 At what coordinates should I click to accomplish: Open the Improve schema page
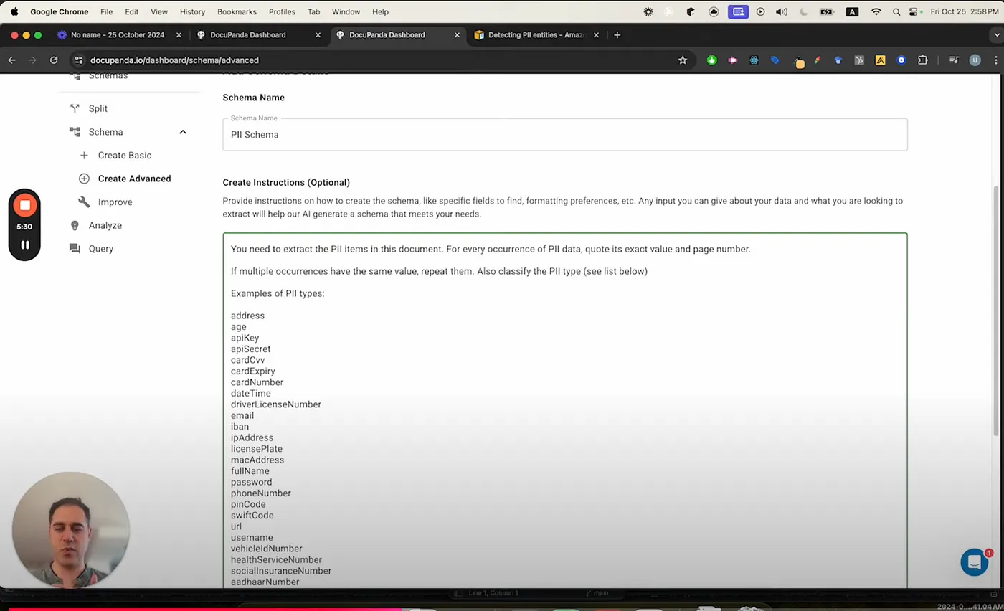[x=115, y=202]
